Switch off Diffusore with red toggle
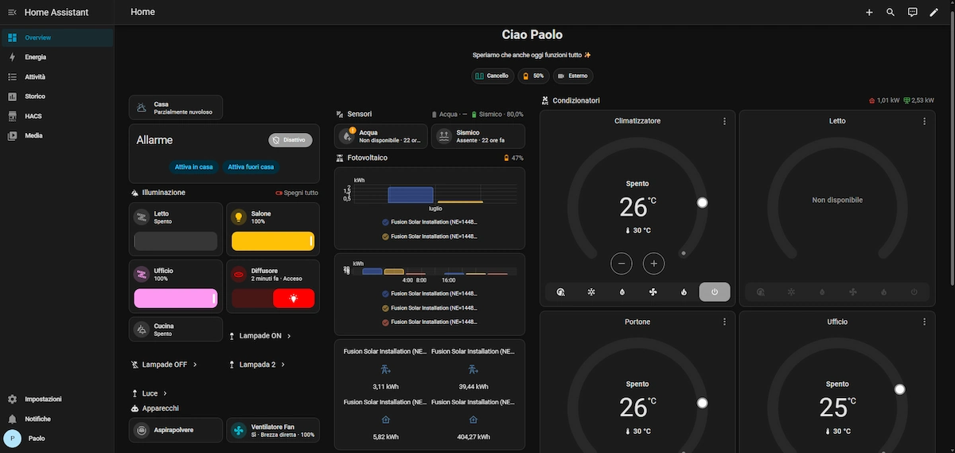Screen dimensions: 955x453 point(294,299)
